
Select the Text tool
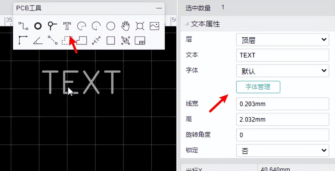pyautogui.click(x=67, y=26)
